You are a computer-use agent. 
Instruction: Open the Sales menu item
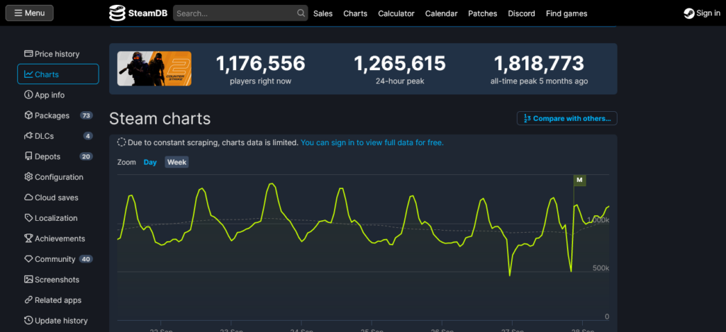coord(323,13)
